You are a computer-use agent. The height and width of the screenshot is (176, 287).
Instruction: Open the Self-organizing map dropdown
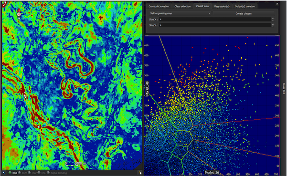click(180, 13)
